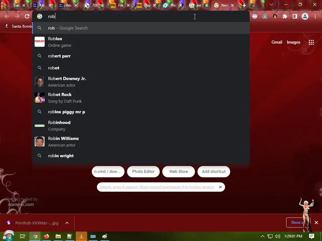Screen dimensions: 322x241
Task: Click the striped flag extension icon
Action: pyautogui.click(x=255, y=16)
